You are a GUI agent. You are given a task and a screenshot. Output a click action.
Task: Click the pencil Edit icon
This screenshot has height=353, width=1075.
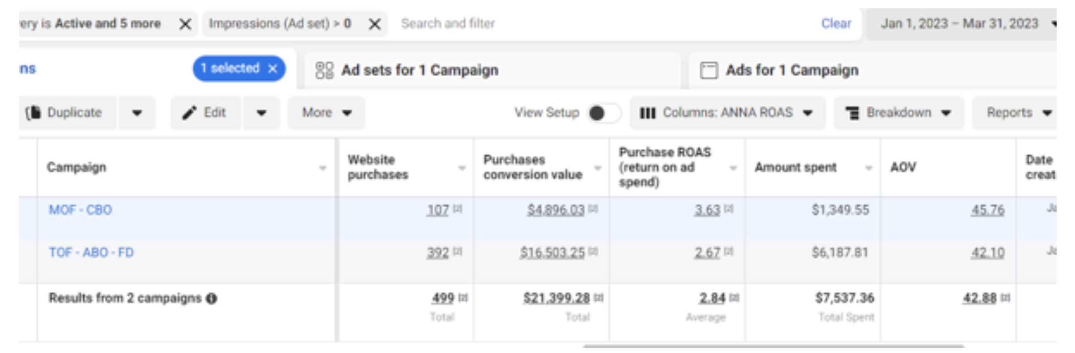(189, 113)
